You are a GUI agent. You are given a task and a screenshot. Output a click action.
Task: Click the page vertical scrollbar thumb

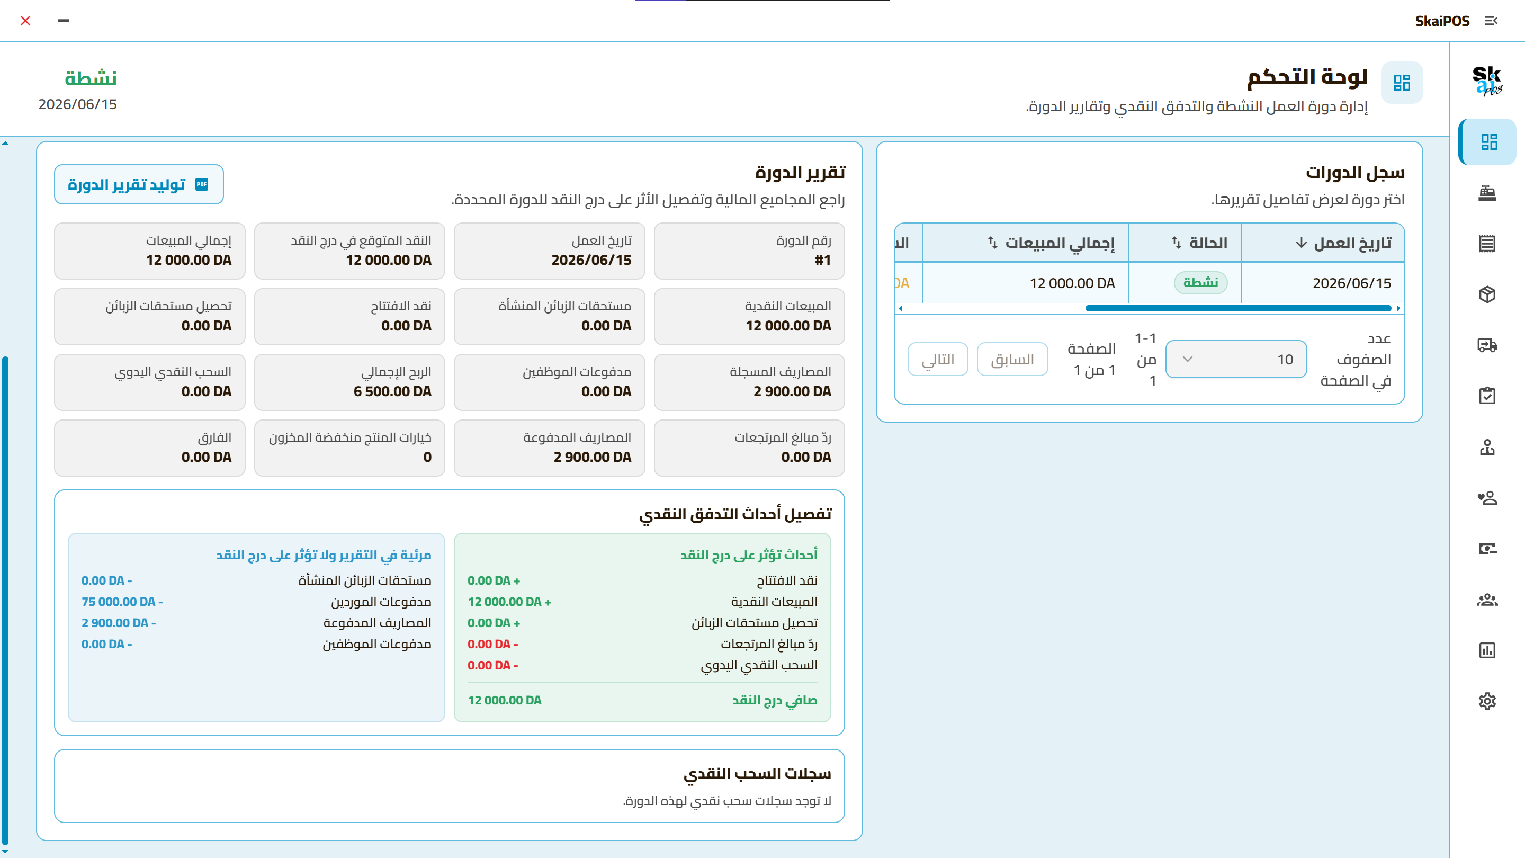tap(5, 601)
